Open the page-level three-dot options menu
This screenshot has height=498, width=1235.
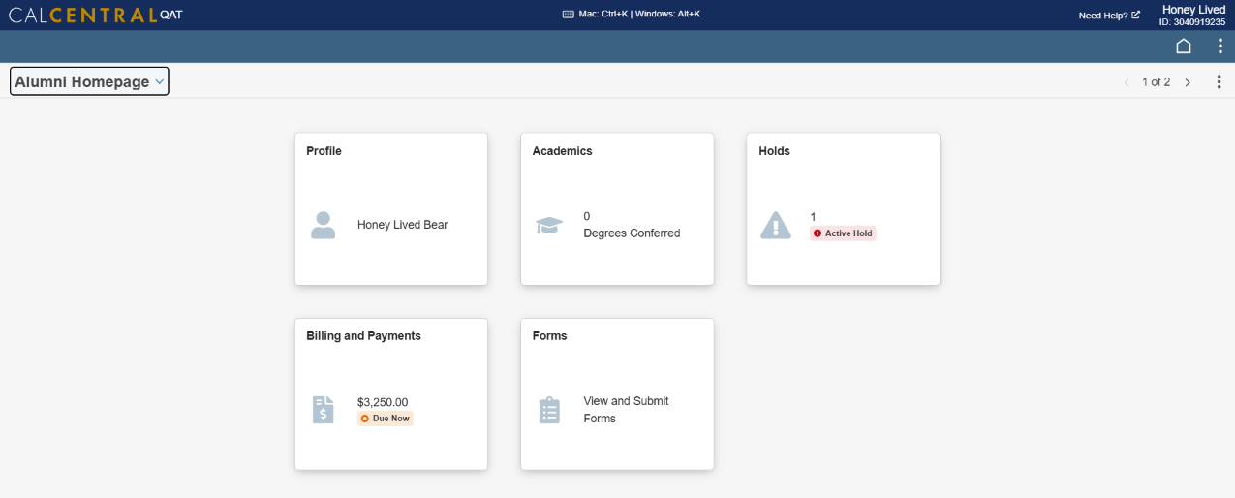(1219, 82)
